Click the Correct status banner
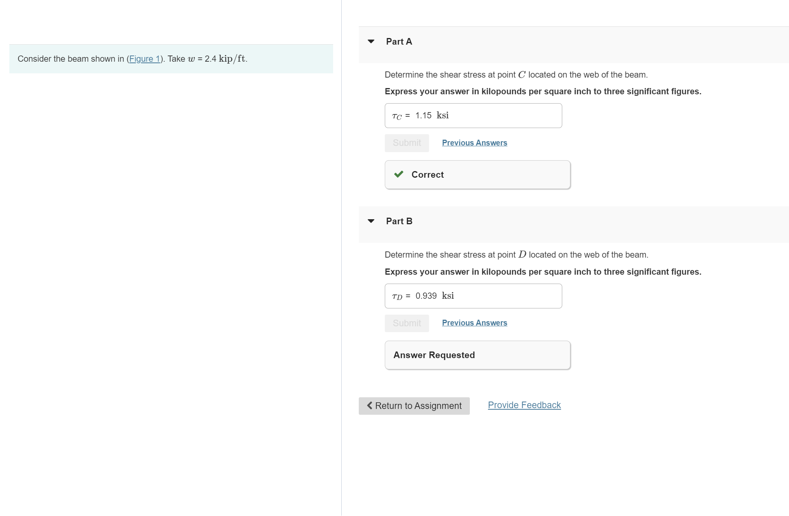 pos(477,174)
